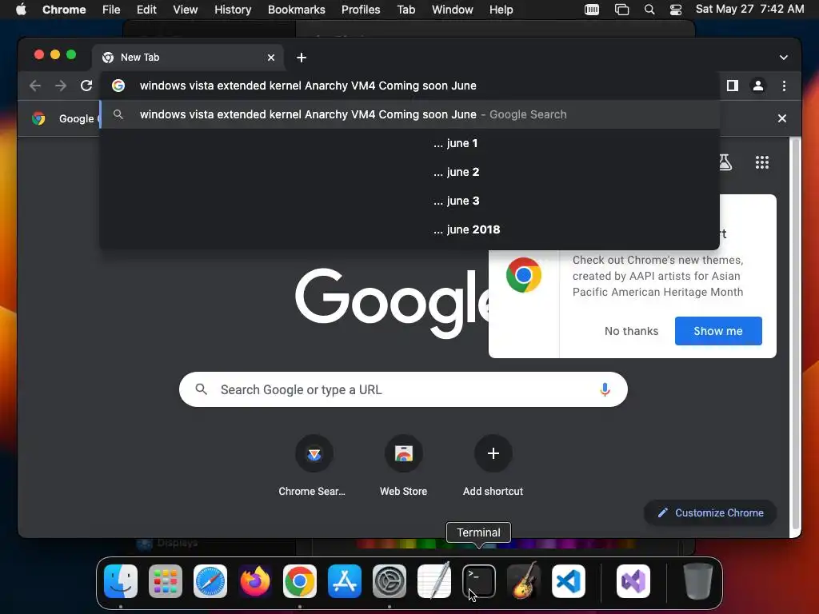
Task: Open Search Labs flask icon
Action: 725,162
